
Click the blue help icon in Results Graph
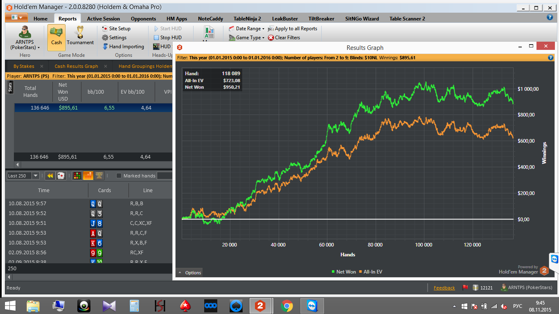550,58
